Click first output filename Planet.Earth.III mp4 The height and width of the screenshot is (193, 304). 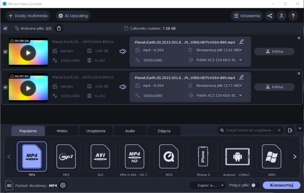point(185,42)
